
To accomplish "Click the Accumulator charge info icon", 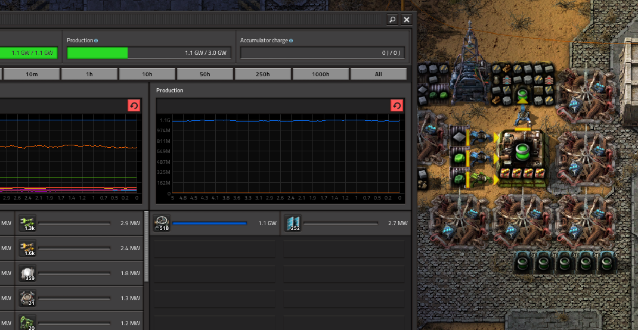I will coord(291,41).
